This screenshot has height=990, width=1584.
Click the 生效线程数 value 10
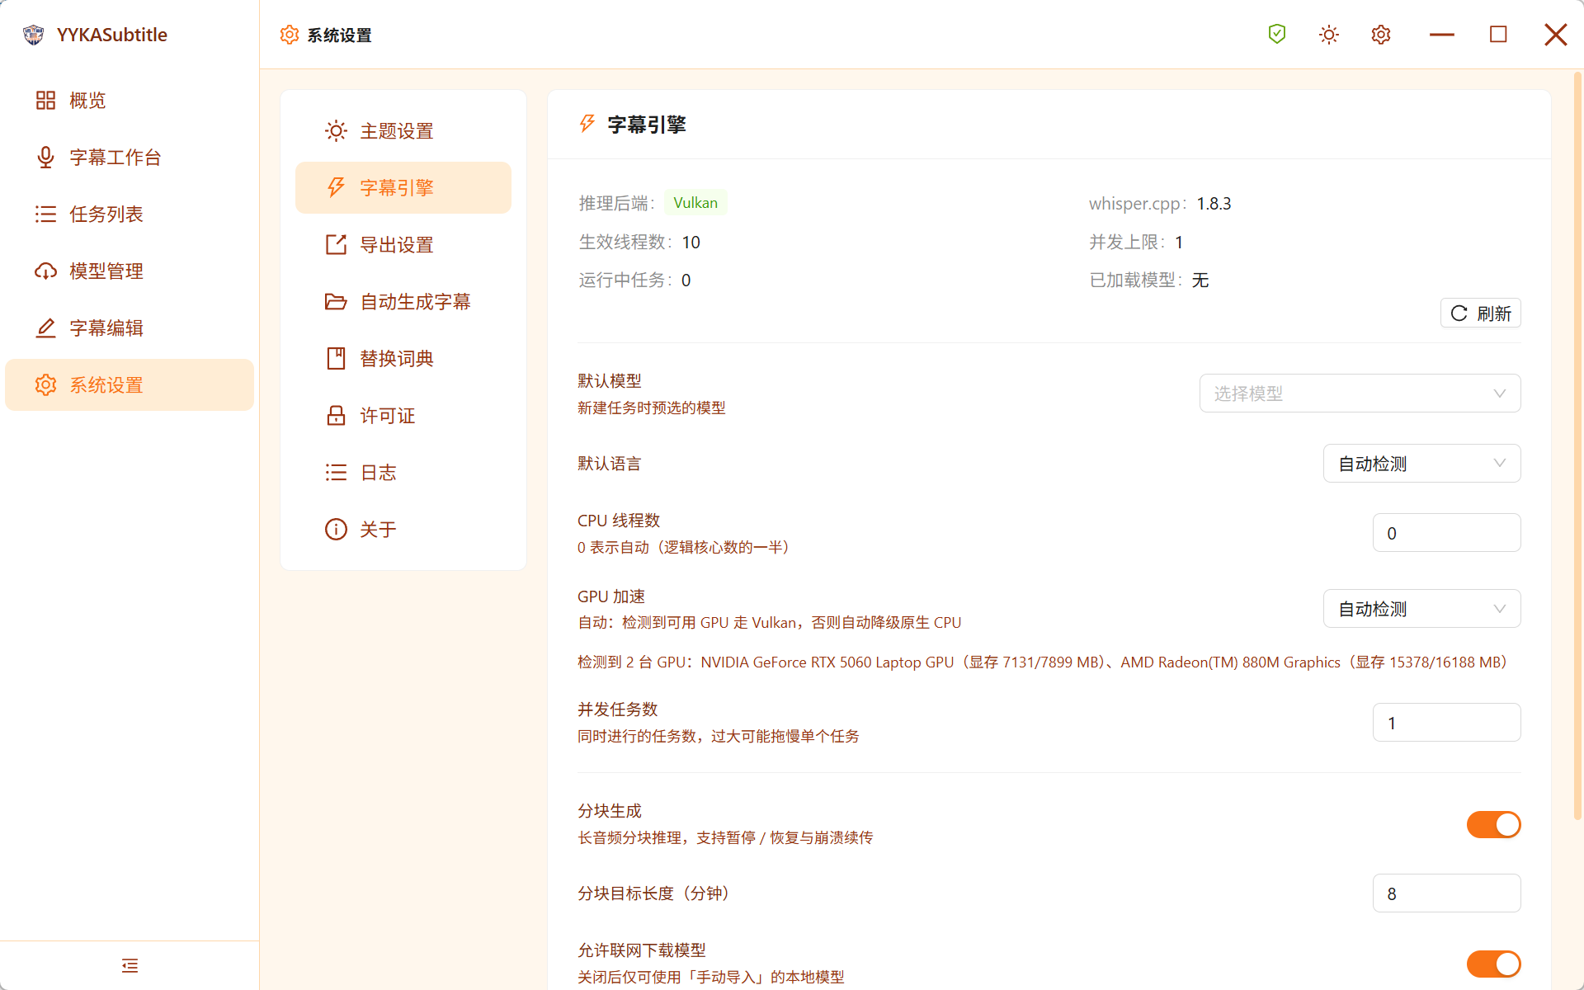pyautogui.click(x=691, y=243)
